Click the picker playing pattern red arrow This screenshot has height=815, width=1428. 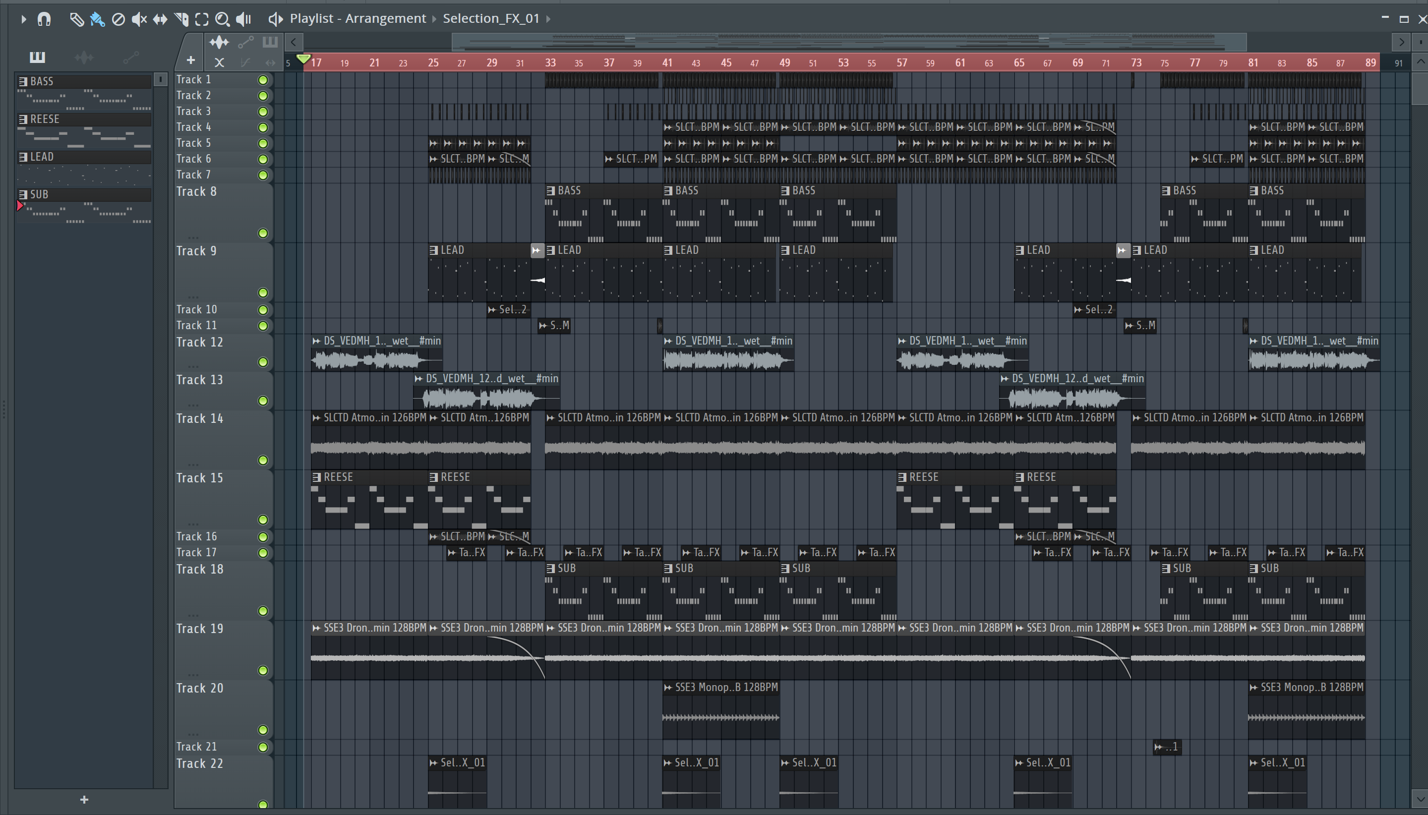click(x=20, y=206)
